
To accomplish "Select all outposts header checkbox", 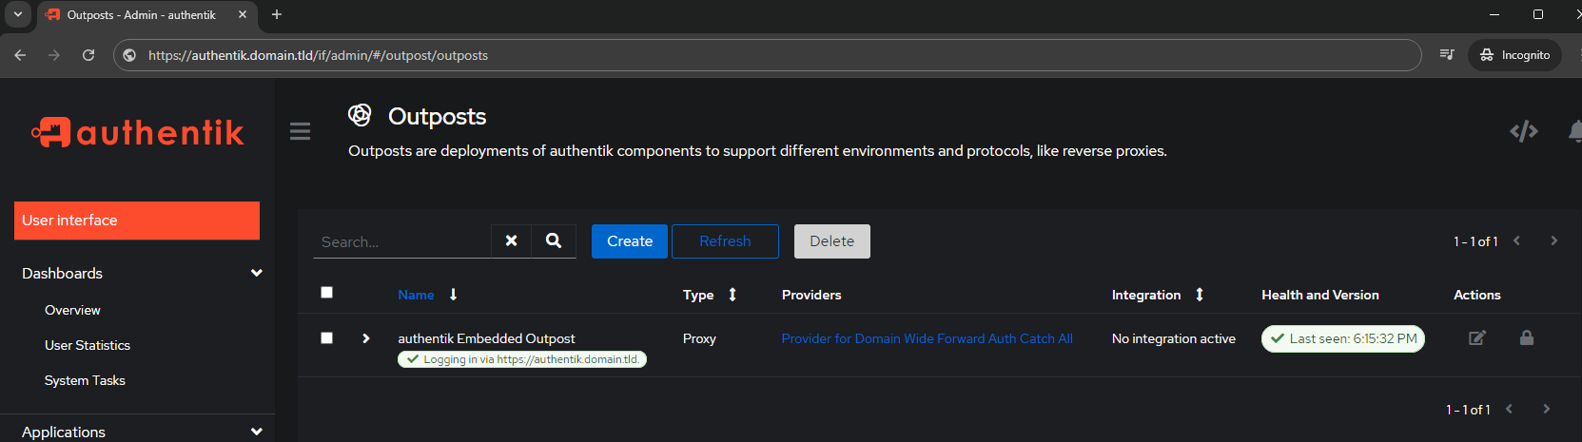I will point(326,292).
